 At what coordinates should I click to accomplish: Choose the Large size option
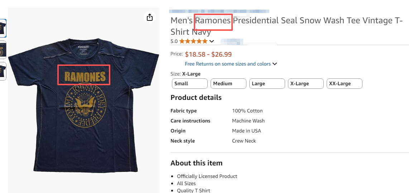coord(267,84)
